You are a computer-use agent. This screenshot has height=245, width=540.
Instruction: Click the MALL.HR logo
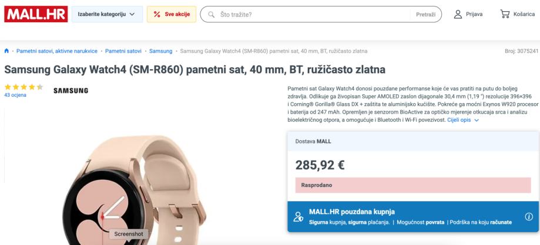tap(35, 14)
